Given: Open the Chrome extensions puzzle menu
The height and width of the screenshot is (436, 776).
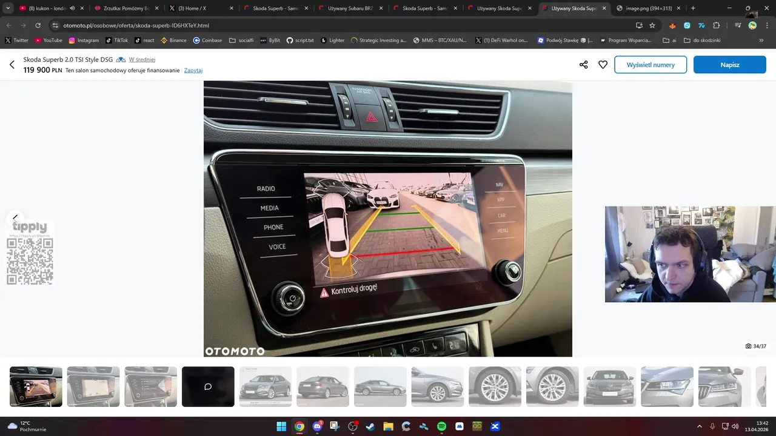Looking at the screenshot, I should coord(716,25).
